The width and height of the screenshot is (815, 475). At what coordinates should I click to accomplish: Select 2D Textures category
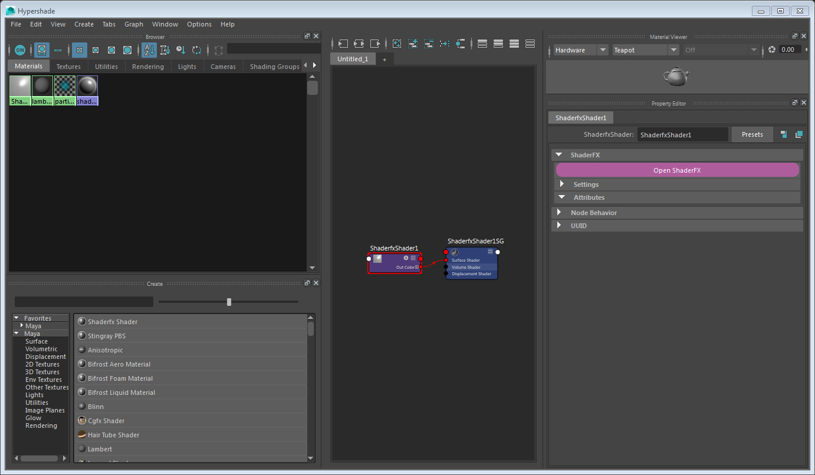pyautogui.click(x=42, y=364)
